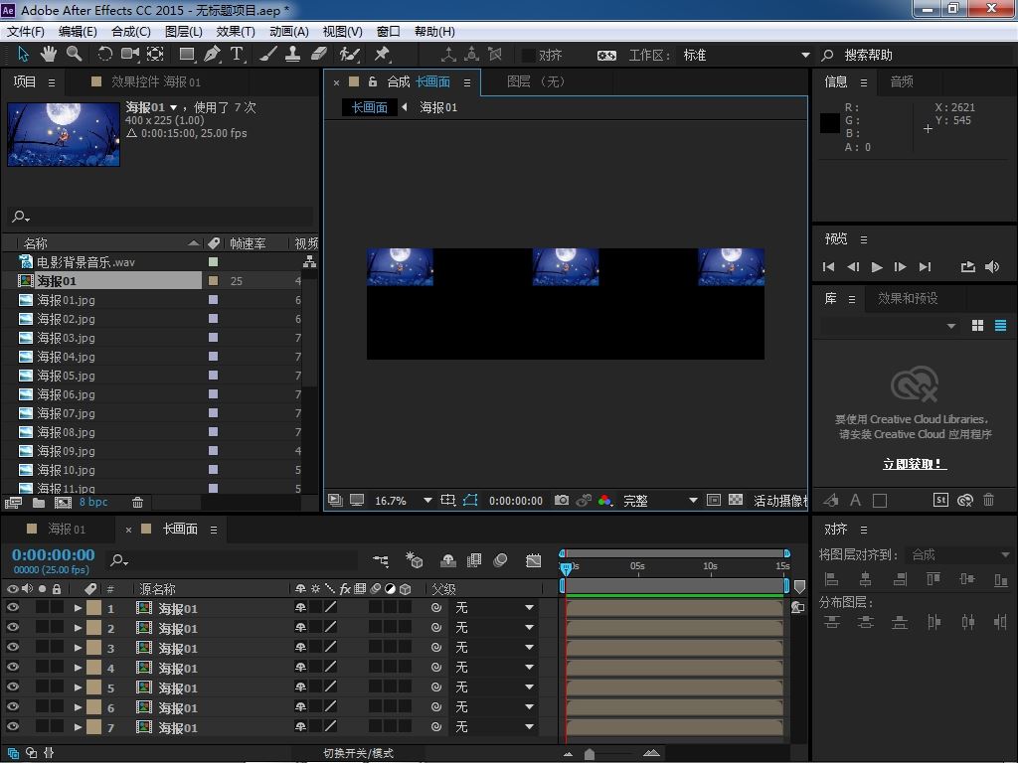
Task: Select the Clone Stamp tool
Action: [293, 55]
